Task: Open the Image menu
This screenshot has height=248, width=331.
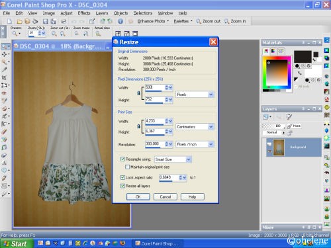Action: [49, 13]
